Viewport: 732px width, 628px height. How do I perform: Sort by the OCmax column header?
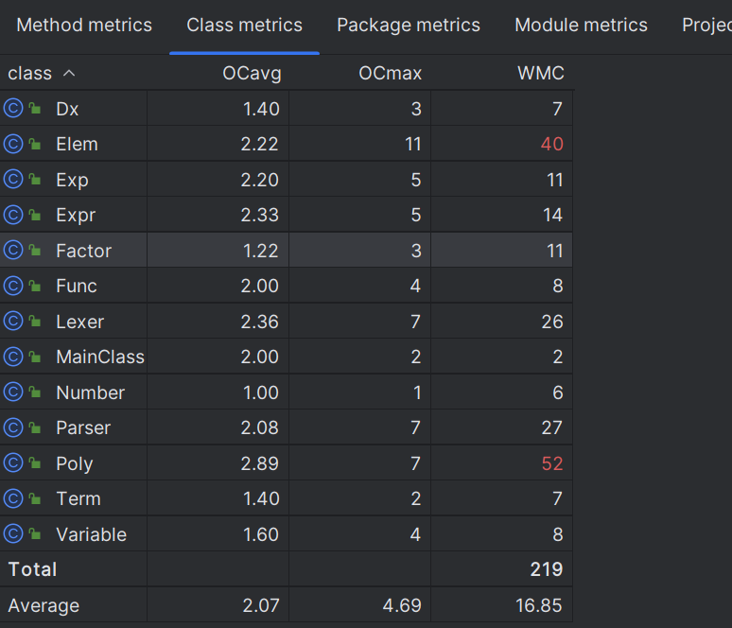(390, 74)
